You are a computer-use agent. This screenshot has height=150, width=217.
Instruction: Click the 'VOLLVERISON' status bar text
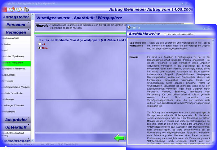point(48,144)
